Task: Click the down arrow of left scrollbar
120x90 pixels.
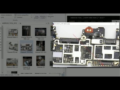Action: click(x=2, y=73)
